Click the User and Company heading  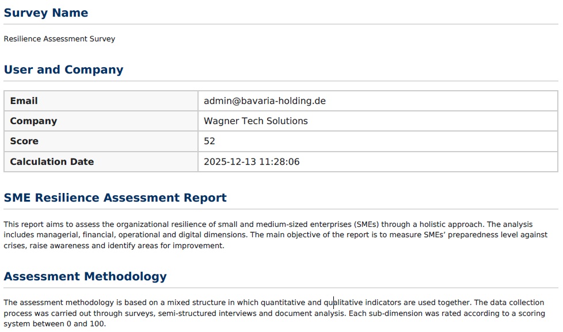point(63,70)
